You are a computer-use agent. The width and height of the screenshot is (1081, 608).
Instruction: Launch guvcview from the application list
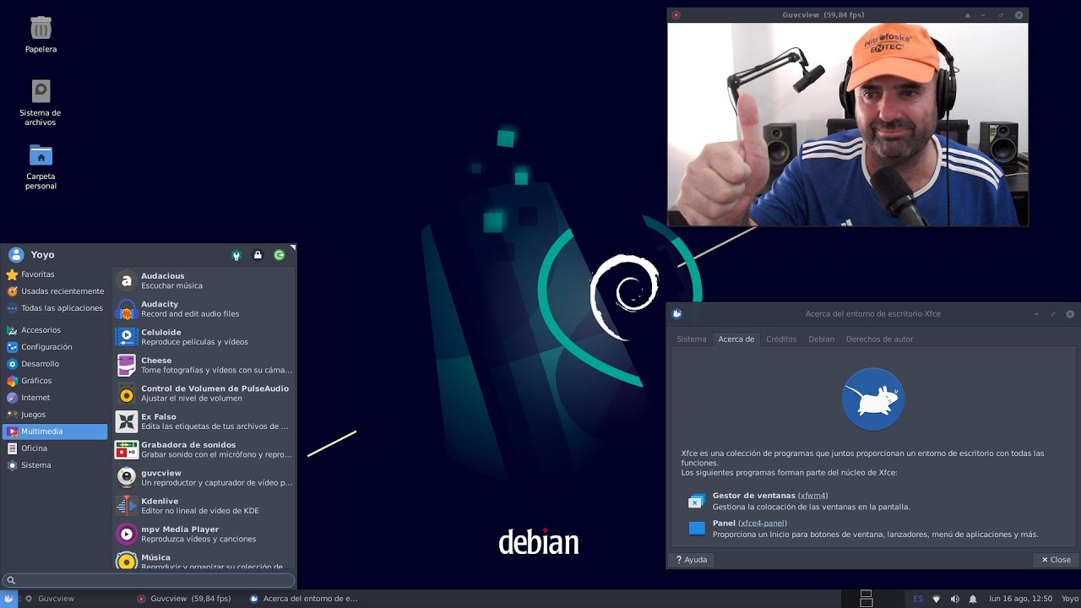[204, 478]
